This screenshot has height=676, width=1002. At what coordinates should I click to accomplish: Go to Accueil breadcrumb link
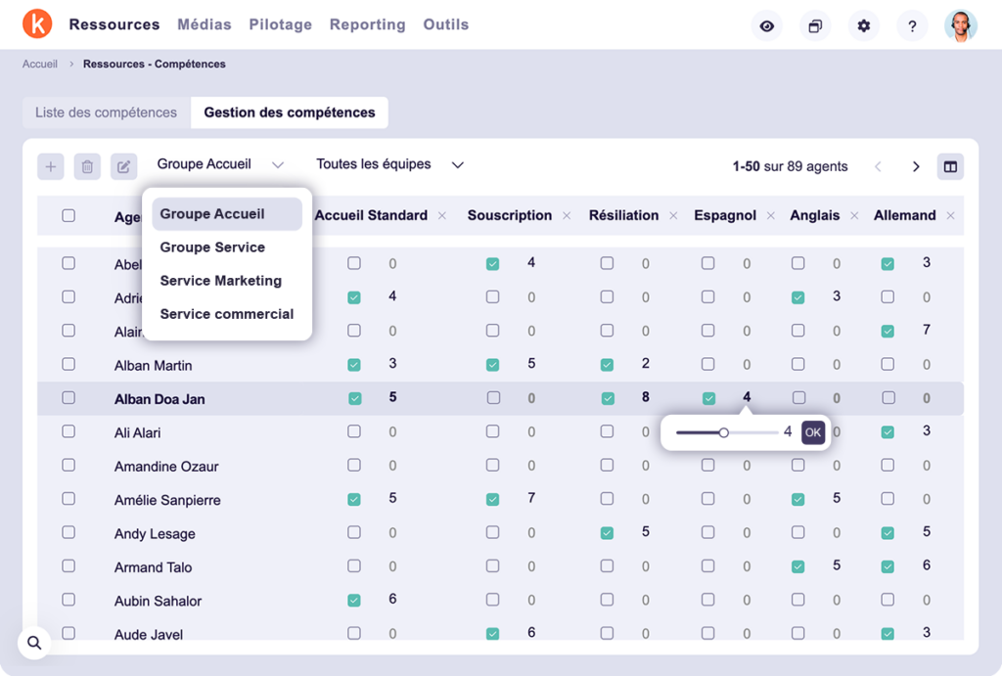pyautogui.click(x=39, y=64)
